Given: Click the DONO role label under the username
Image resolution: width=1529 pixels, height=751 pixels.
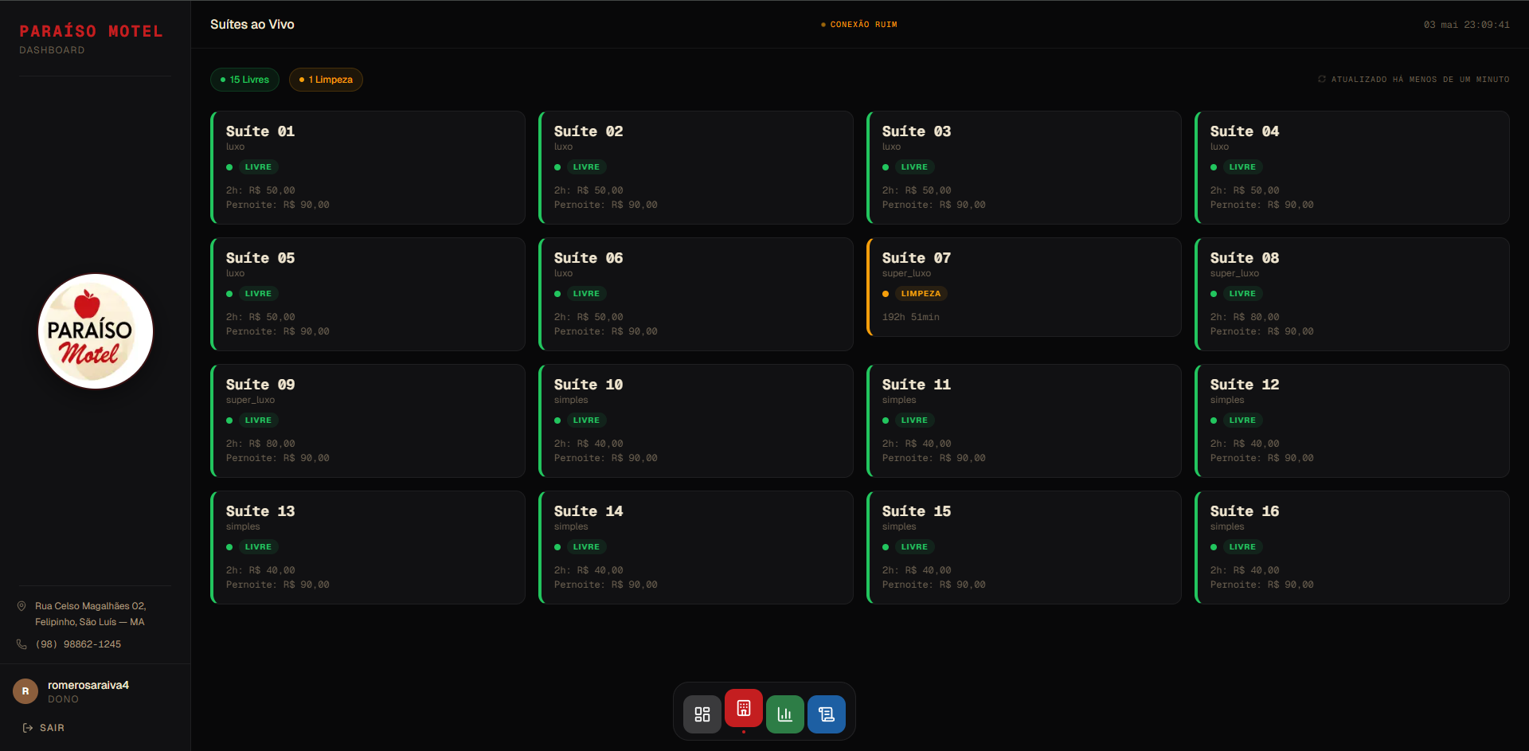Looking at the screenshot, I should (x=63, y=699).
